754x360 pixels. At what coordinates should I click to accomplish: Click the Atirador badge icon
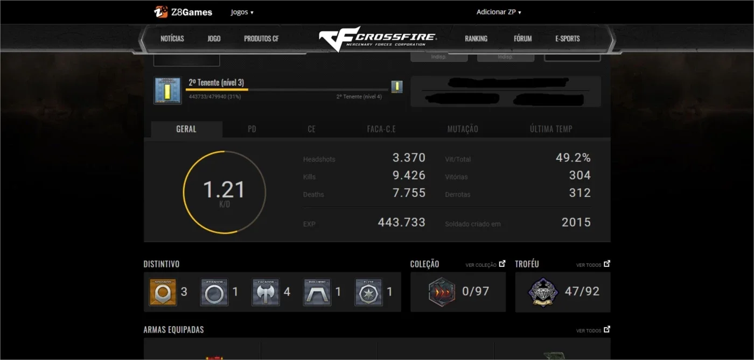click(x=214, y=292)
